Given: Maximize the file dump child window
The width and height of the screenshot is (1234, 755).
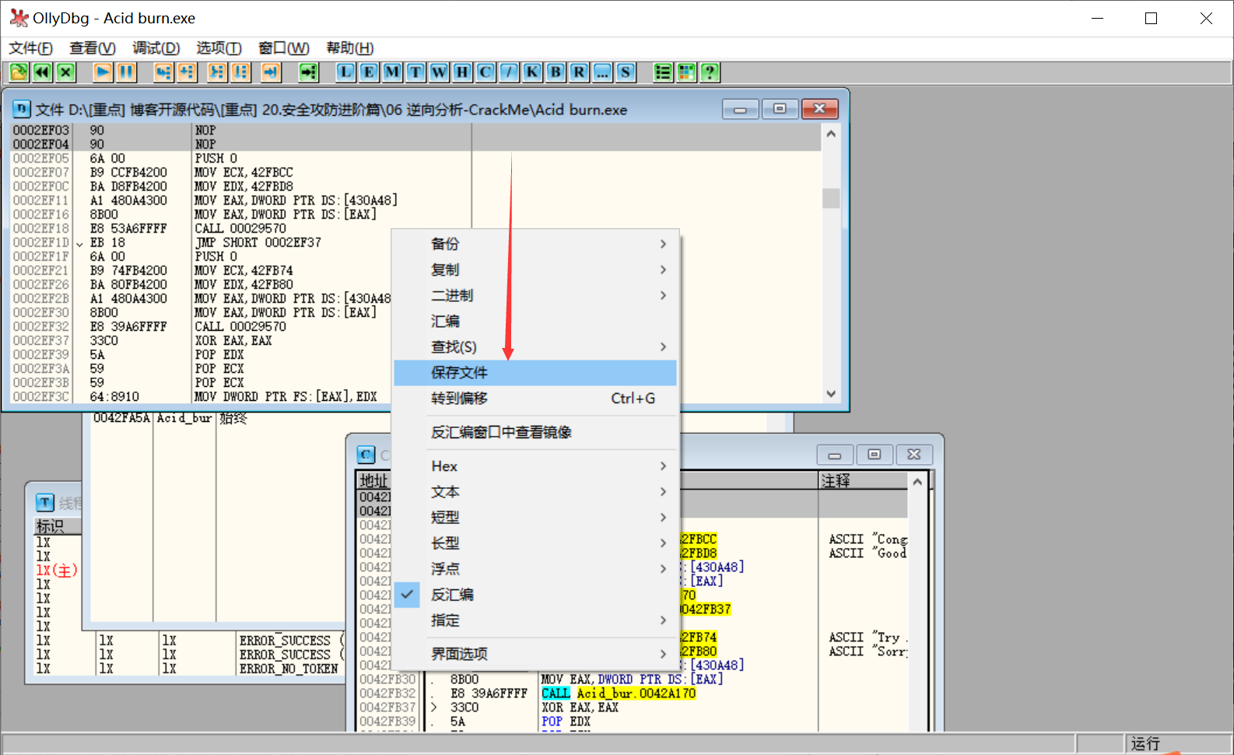Looking at the screenshot, I should coord(780,109).
